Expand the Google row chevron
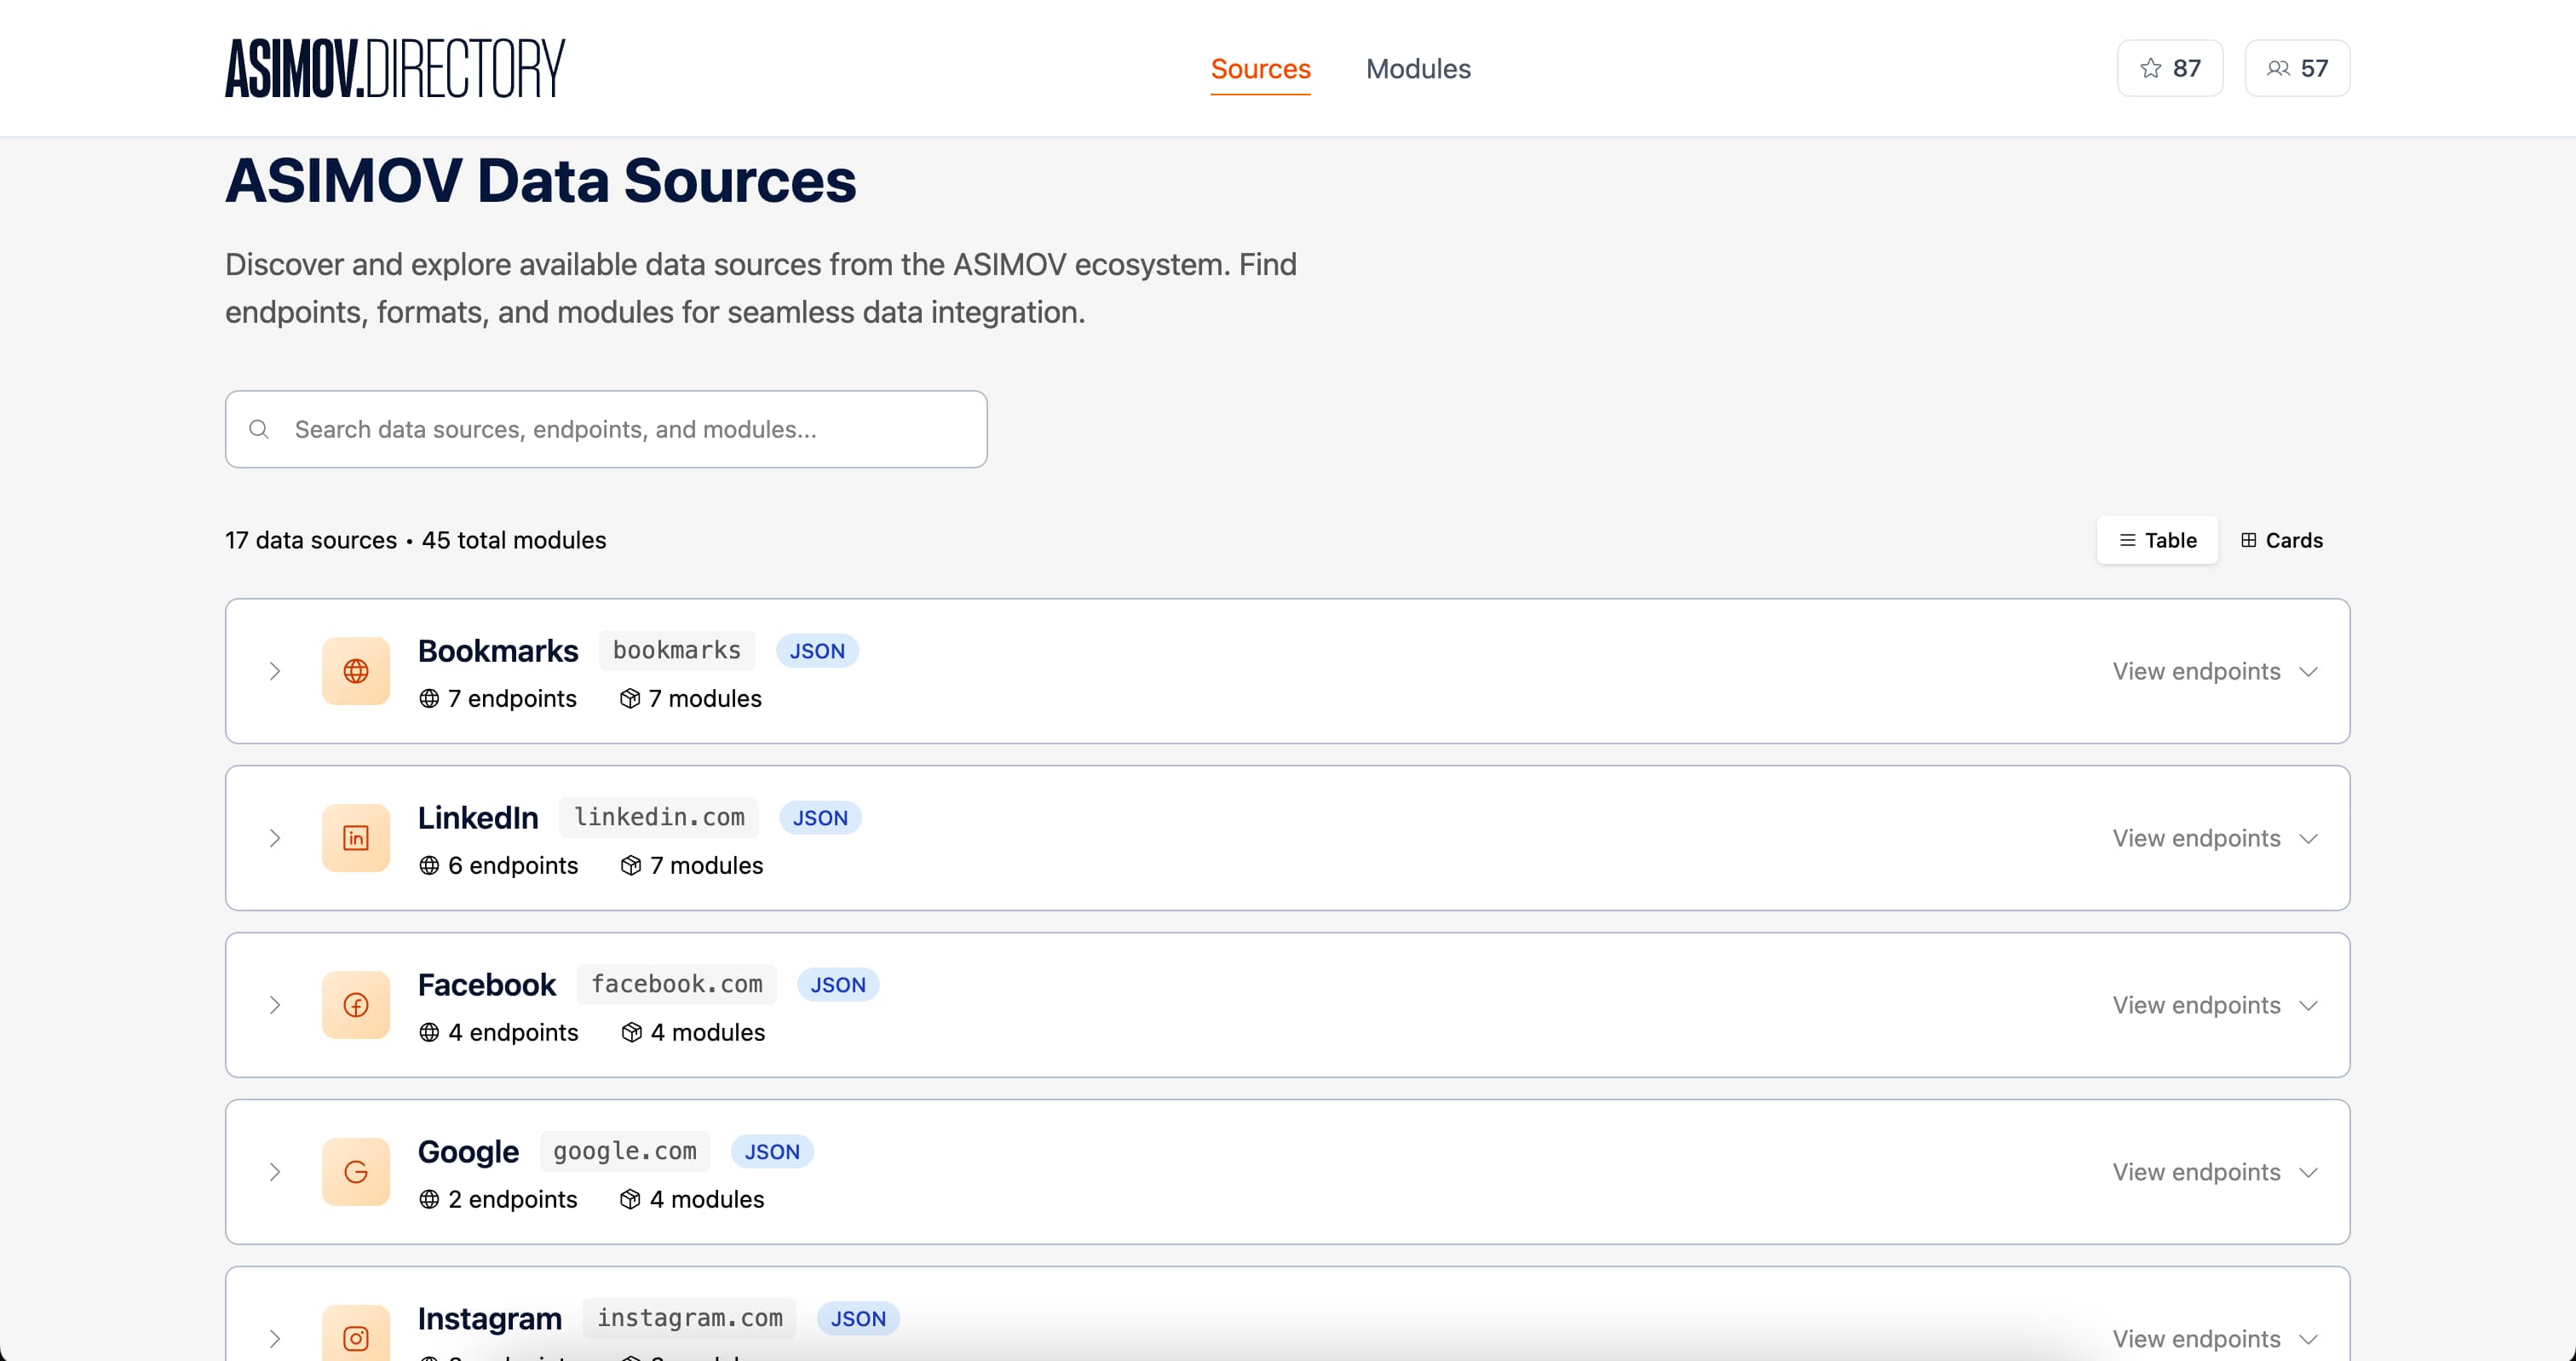This screenshot has height=1361, width=2576. click(x=276, y=1172)
